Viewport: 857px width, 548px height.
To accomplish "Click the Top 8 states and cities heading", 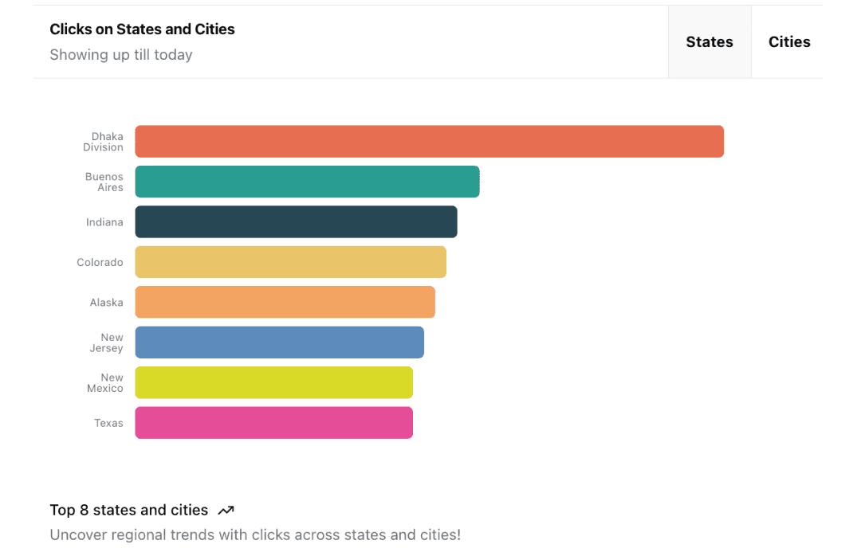I will (129, 510).
